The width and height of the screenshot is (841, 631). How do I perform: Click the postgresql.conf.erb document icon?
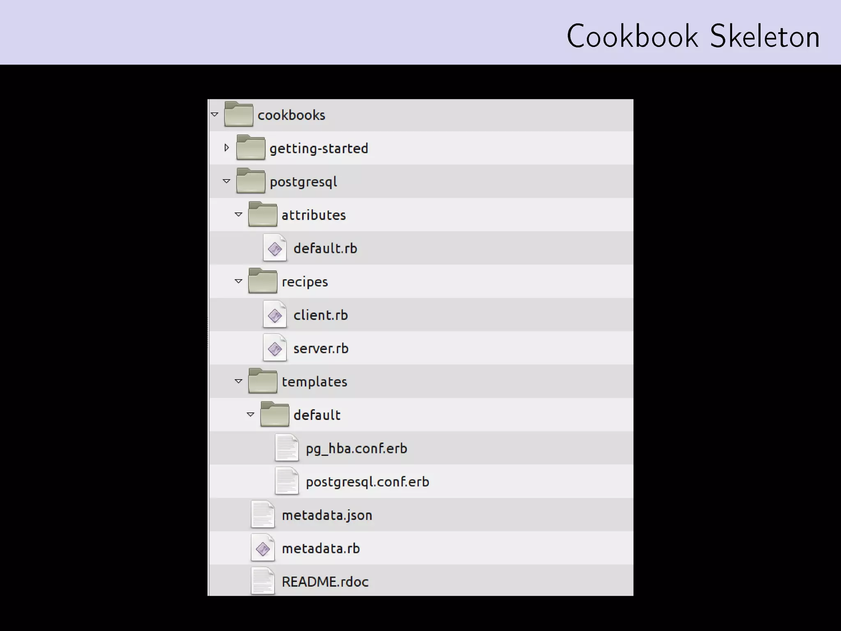coord(287,481)
